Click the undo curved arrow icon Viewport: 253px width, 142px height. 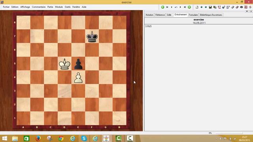point(176,7)
